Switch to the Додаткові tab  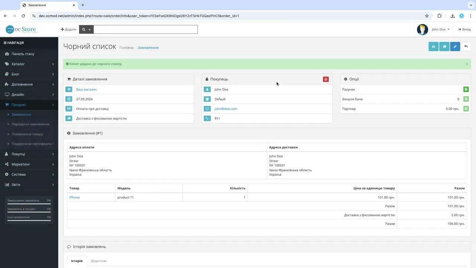click(x=99, y=261)
